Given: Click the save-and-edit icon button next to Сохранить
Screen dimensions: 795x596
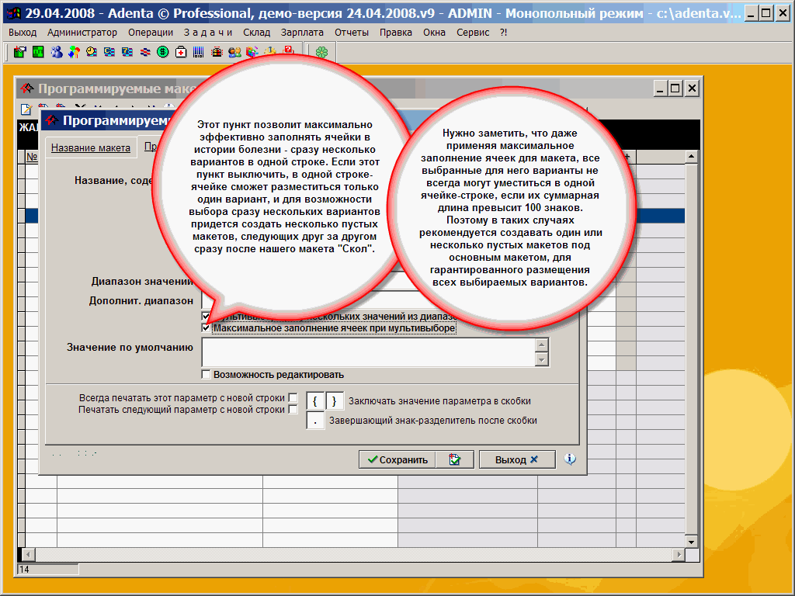Looking at the screenshot, I should pyautogui.click(x=454, y=459).
